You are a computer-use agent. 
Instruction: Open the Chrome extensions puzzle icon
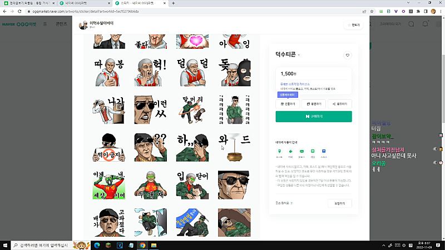[418, 11]
